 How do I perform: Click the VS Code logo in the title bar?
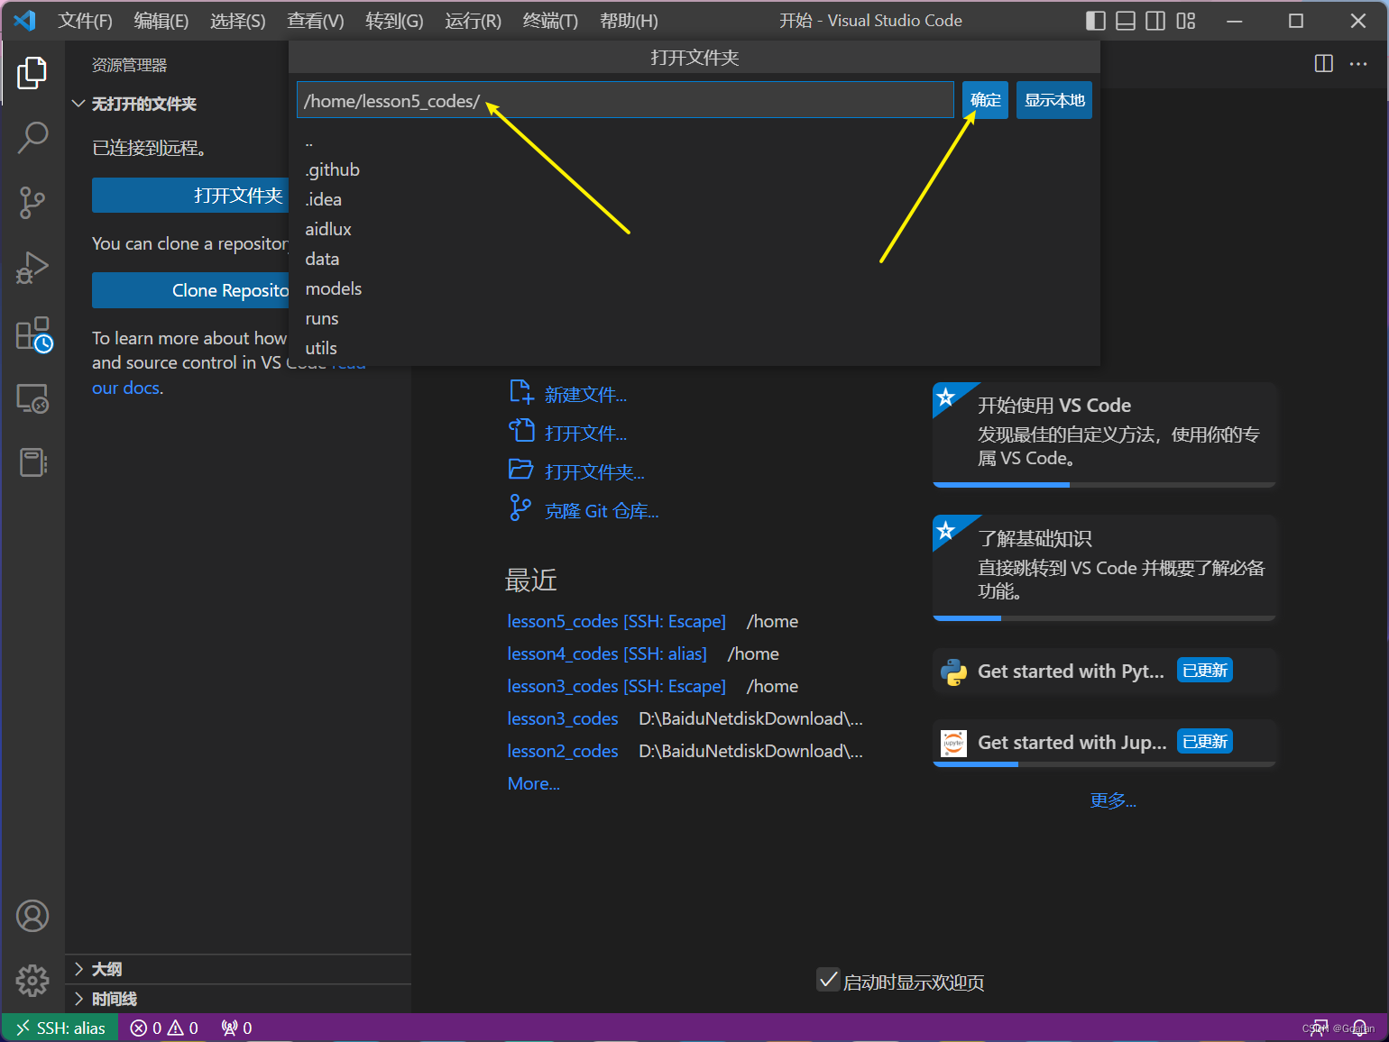pyautogui.click(x=24, y=20)
